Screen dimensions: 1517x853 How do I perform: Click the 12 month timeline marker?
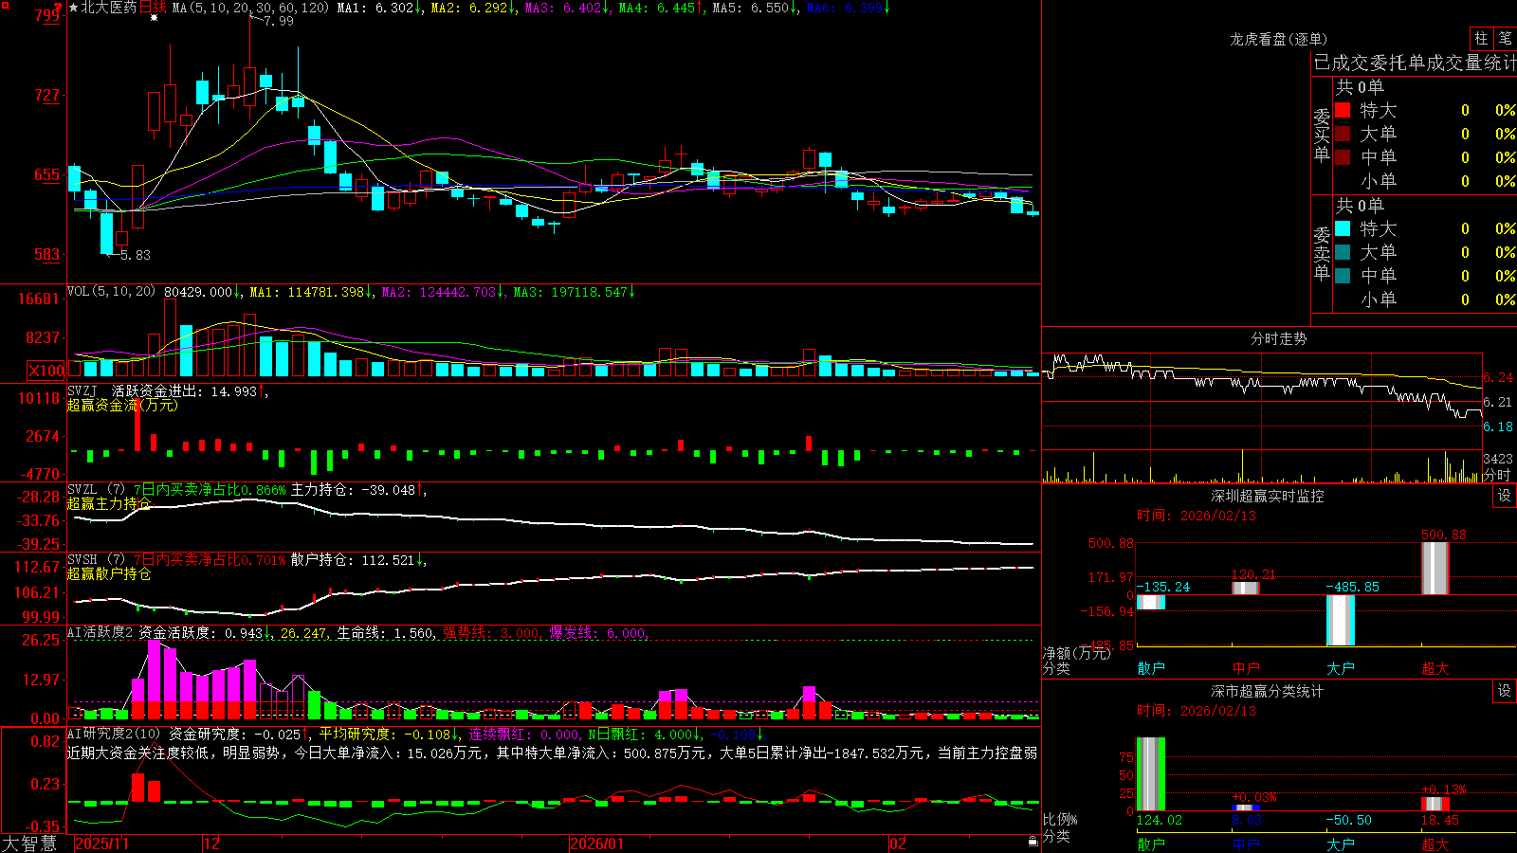coord(211,844)
